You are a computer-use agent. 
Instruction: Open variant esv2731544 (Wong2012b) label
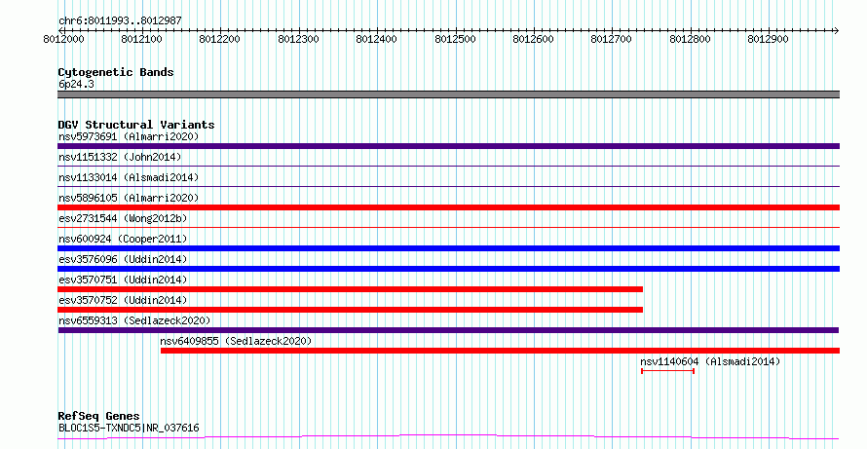tap(123, 218)
